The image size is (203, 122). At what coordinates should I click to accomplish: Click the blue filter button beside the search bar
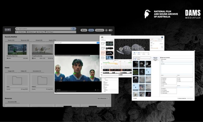[74, 29]
